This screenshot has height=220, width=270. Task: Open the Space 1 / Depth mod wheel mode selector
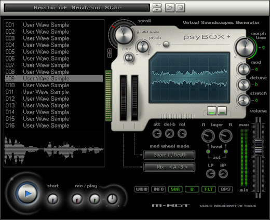(x=169, y=155)
